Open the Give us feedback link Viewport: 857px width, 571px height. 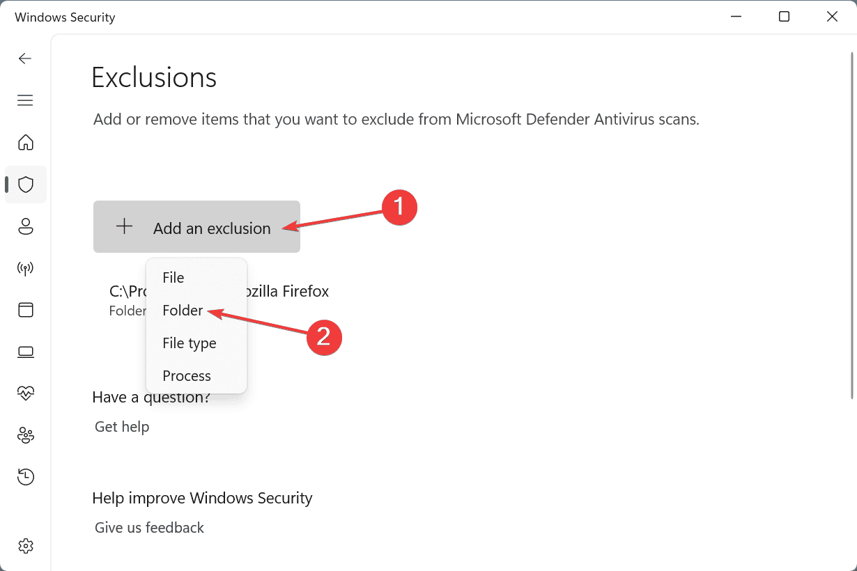(149, 528)
